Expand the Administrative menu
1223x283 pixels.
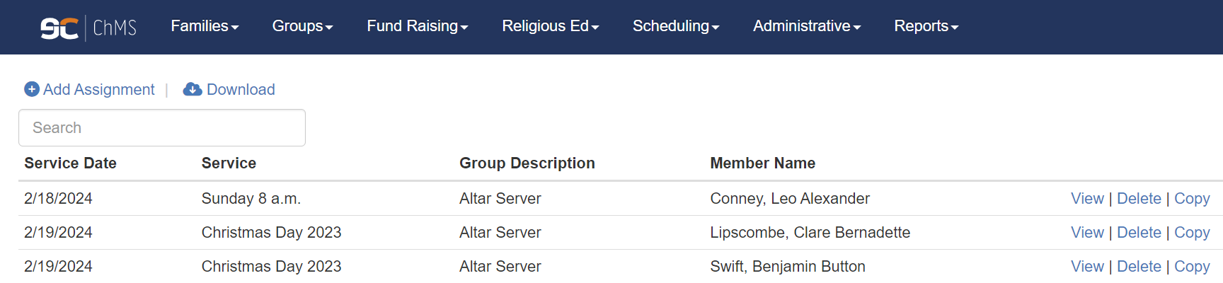[x=807, y=26]
